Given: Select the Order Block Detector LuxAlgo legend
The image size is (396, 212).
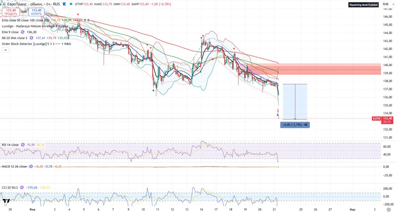Looking at the screenshot, I should [x=36, y=44].
